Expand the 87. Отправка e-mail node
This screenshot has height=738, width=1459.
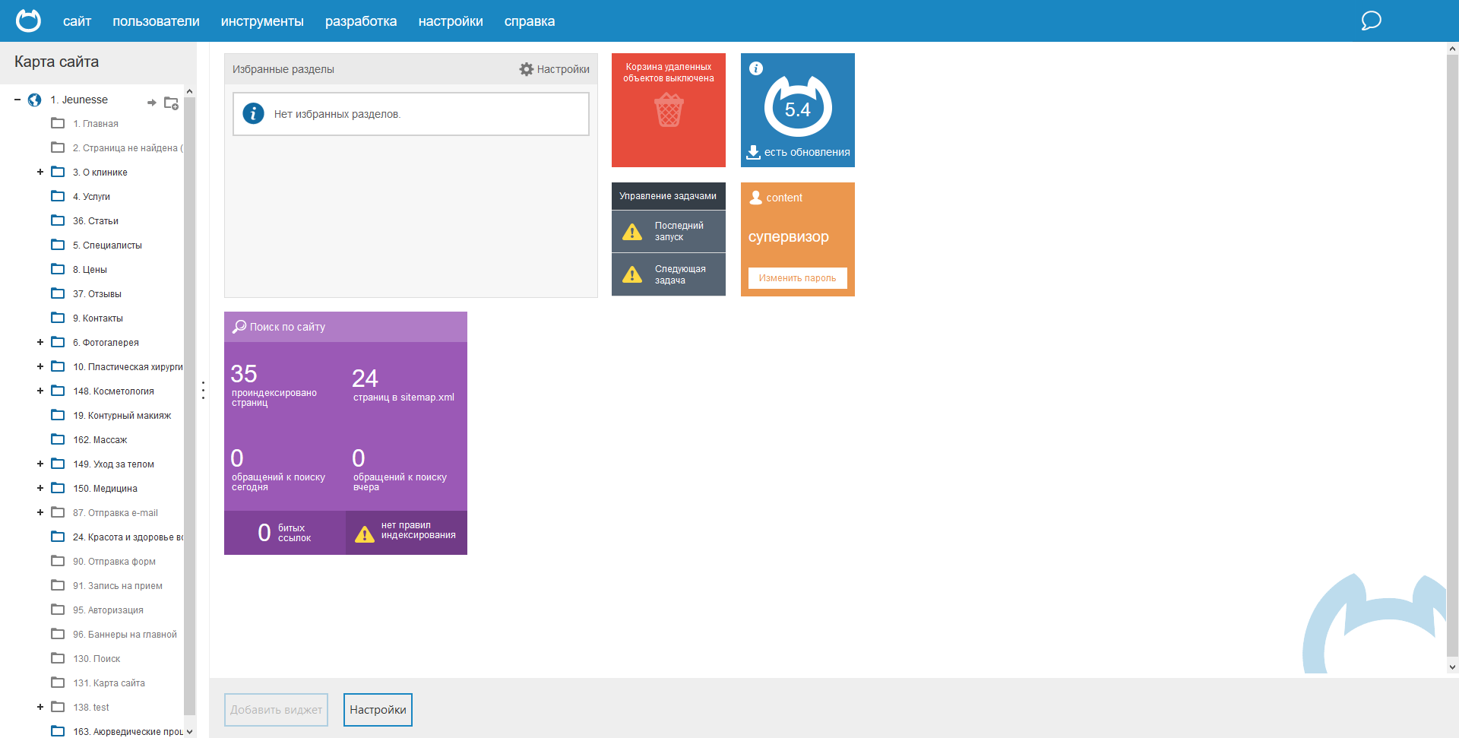coord(40,512)
